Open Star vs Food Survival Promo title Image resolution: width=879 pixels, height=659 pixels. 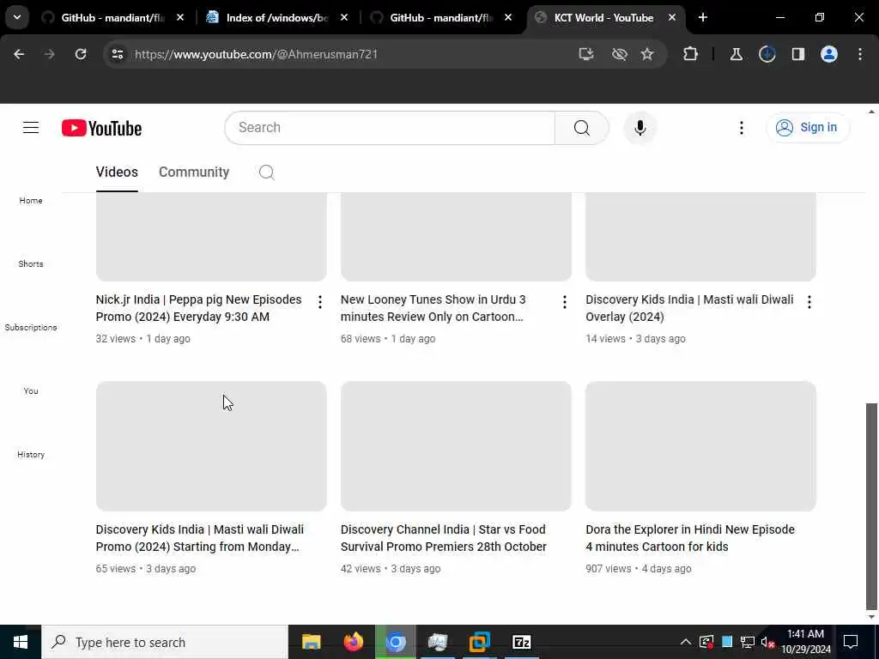(x=444, y=538)
